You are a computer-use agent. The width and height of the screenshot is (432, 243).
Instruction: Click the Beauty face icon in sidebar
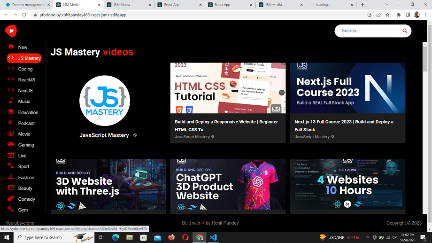pos(11,188)
